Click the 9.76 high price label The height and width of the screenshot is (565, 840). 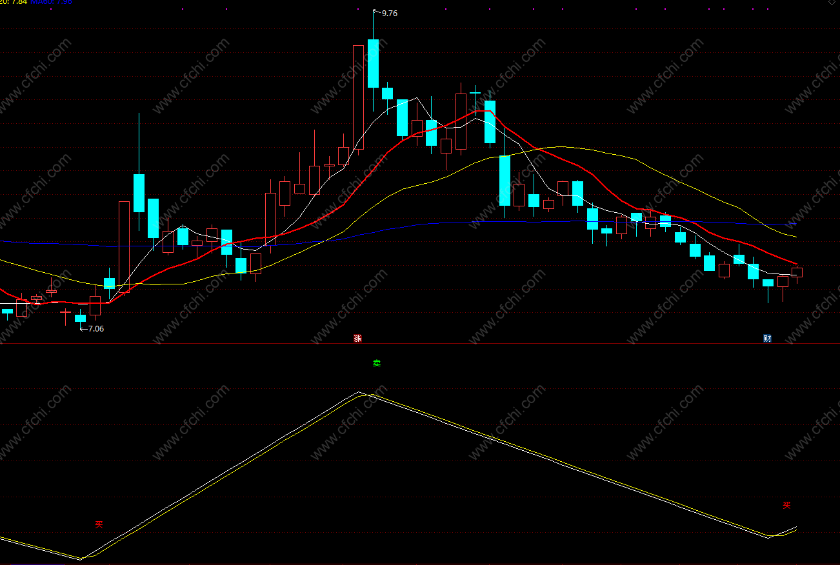(390, 13)
